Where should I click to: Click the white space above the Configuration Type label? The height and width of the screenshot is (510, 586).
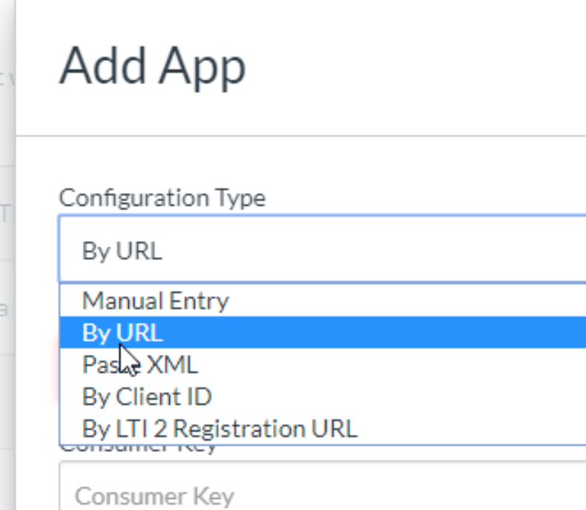coord(299,161)
